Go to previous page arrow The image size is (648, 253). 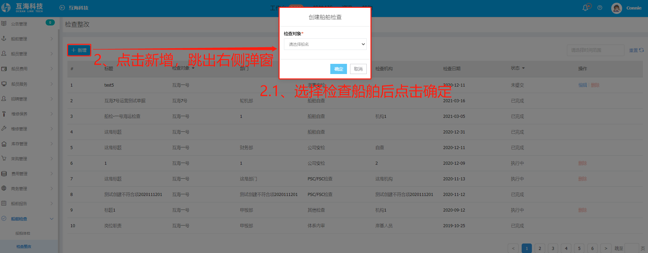[x=513, y=248]
